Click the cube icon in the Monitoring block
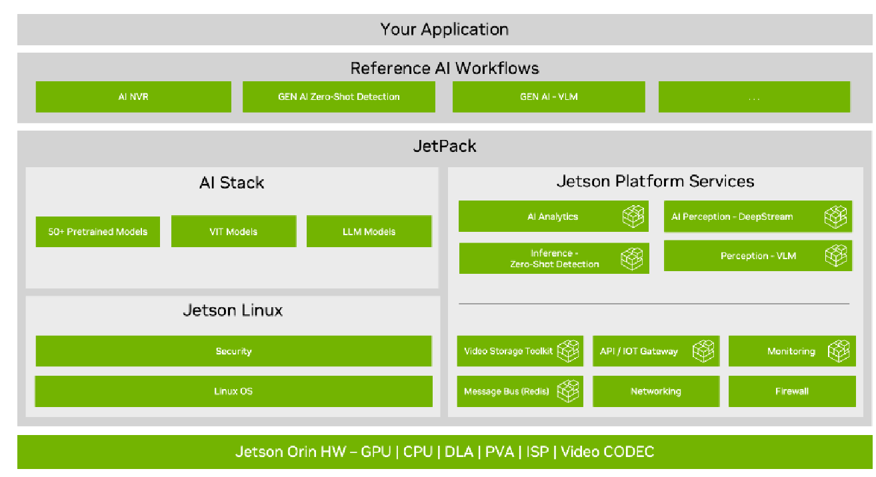This screenshot has height=477, width=876. (x=839, y=351)
